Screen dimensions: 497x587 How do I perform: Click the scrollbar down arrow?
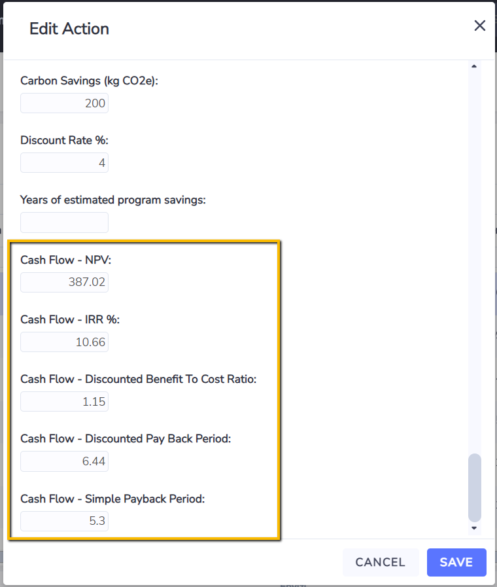[x=474, y=528]
